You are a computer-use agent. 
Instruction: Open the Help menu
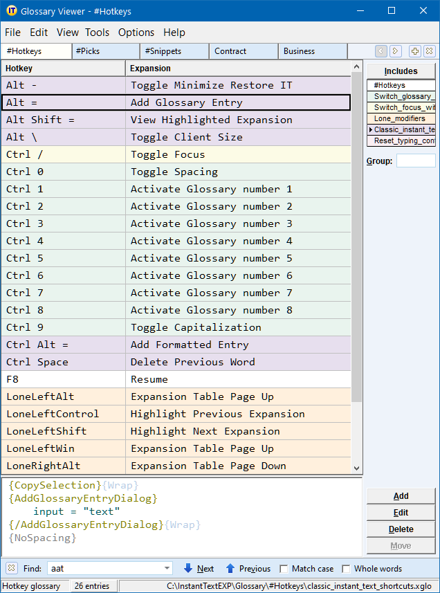(174, 33)
